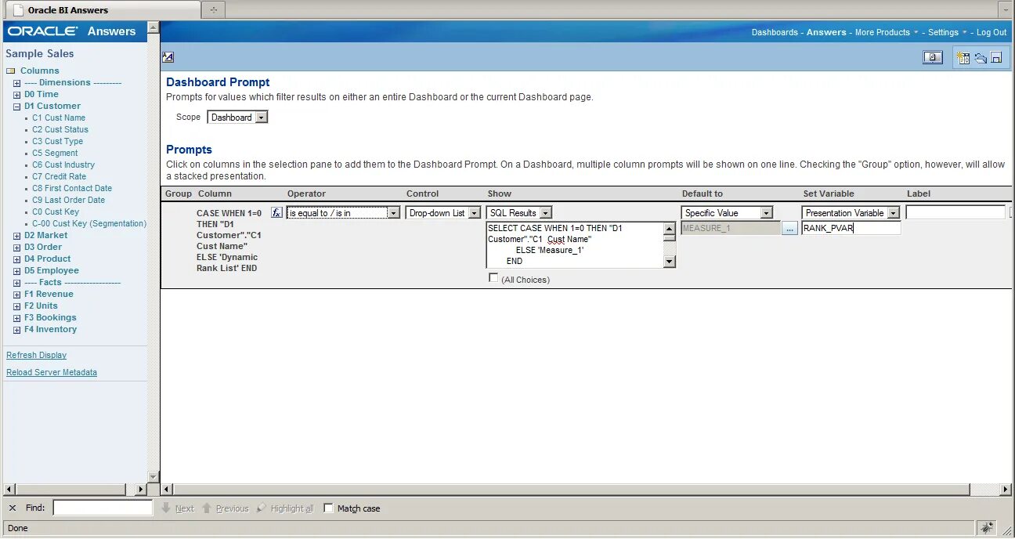Click the fx edit formula icon
Image resolution: width=1015 pixels, height=539 pixels.
click(x=276, y=212)
